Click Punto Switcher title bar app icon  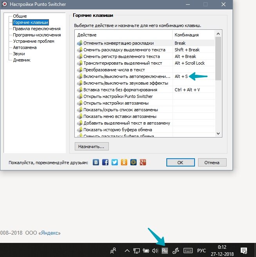click(5, 4)
